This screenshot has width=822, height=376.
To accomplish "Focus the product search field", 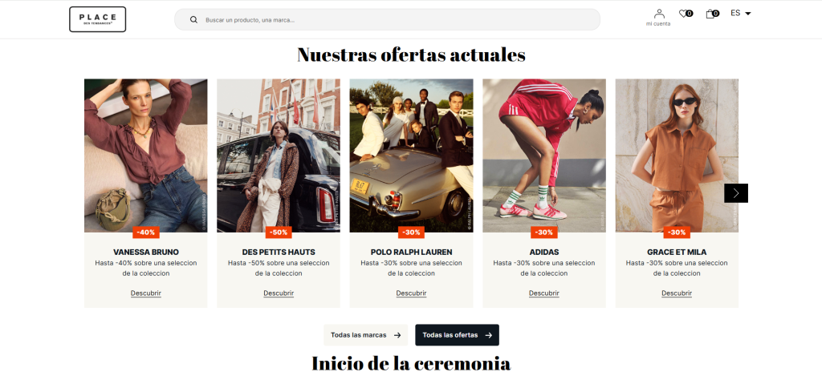I will coord(387,20).
